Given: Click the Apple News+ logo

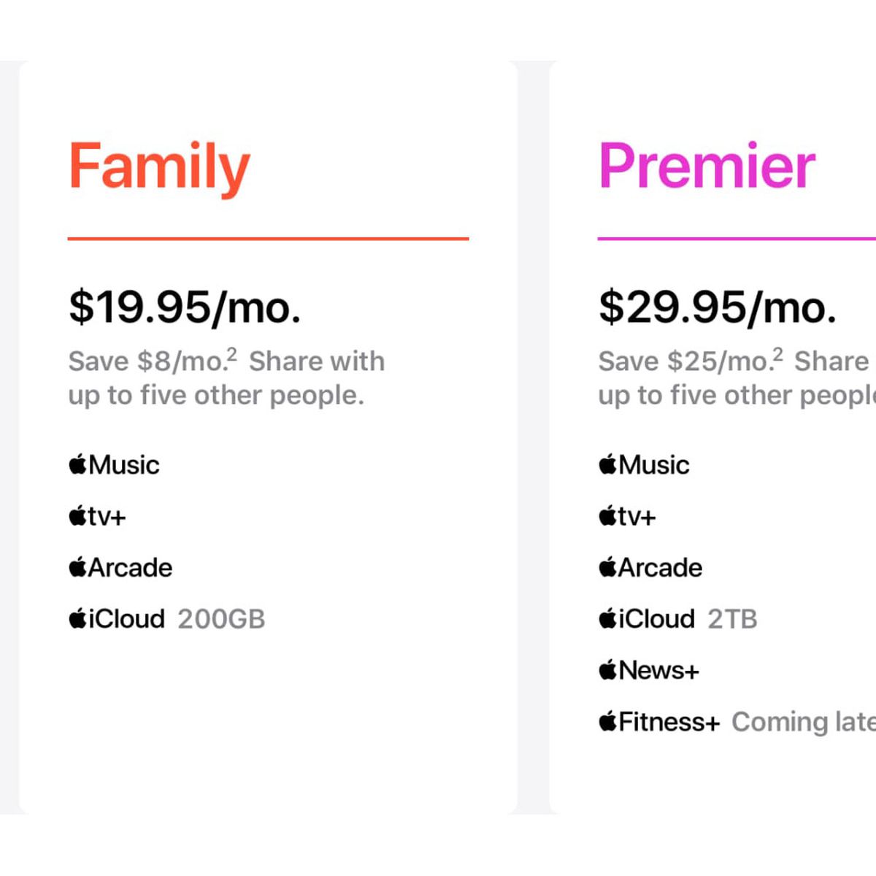Looking at the screenshot, I should [649, 670].
